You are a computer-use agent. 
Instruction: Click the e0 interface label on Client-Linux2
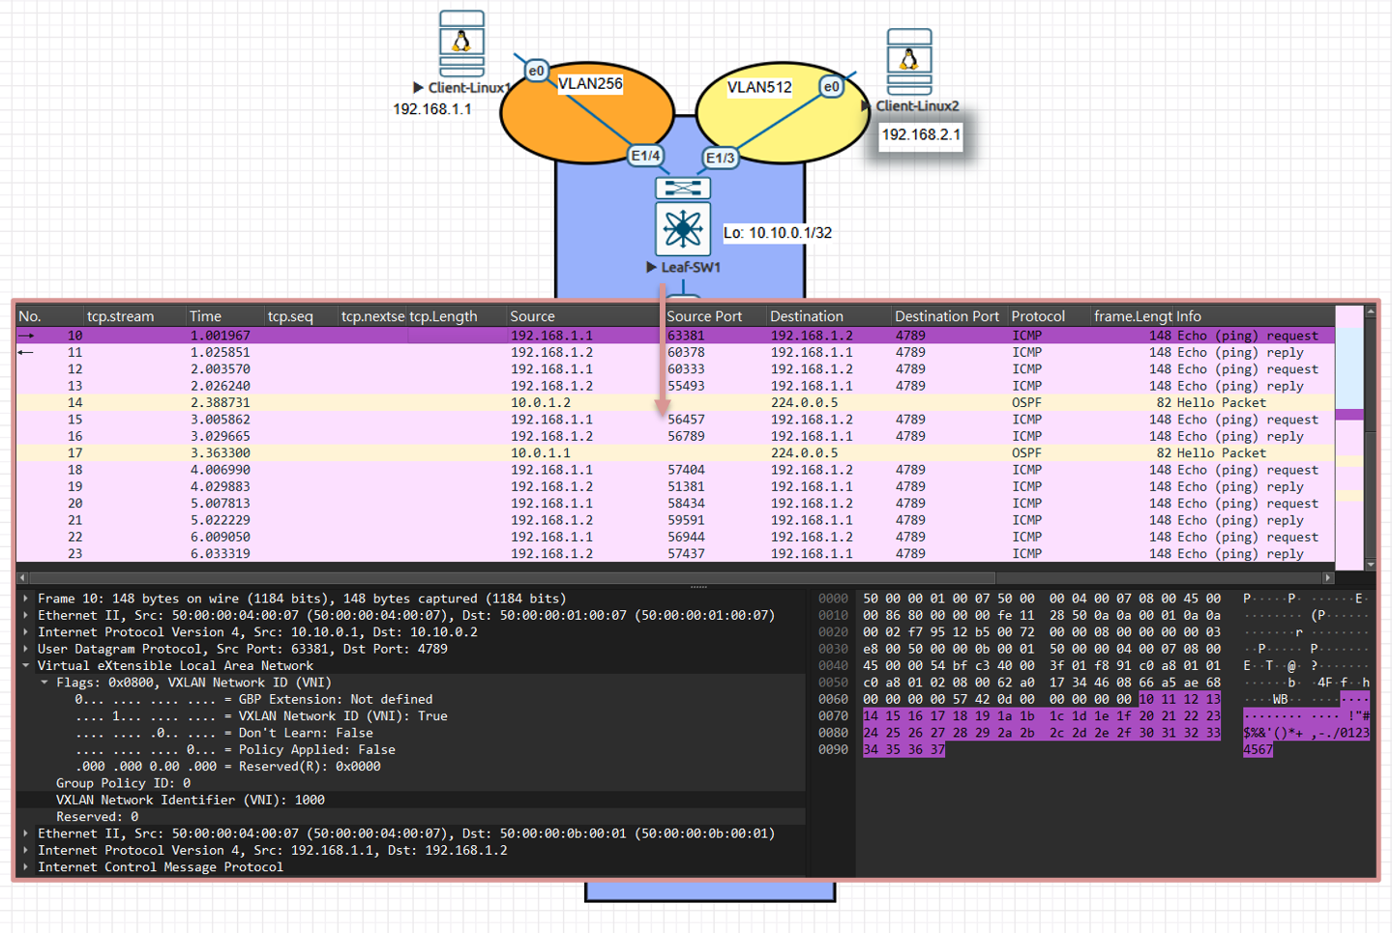click(831, 87)
